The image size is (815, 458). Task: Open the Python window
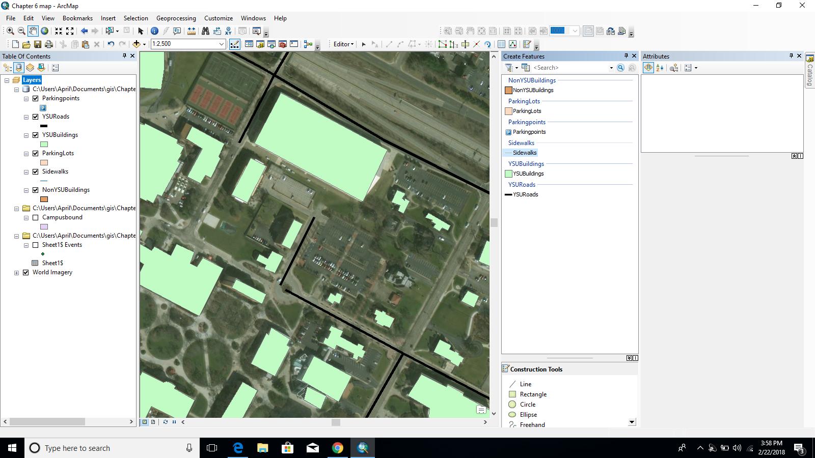(294, 44)
